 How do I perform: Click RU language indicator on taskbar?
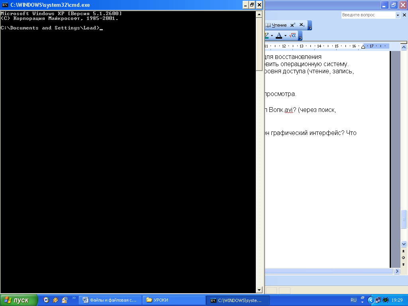tap(353, 300)
